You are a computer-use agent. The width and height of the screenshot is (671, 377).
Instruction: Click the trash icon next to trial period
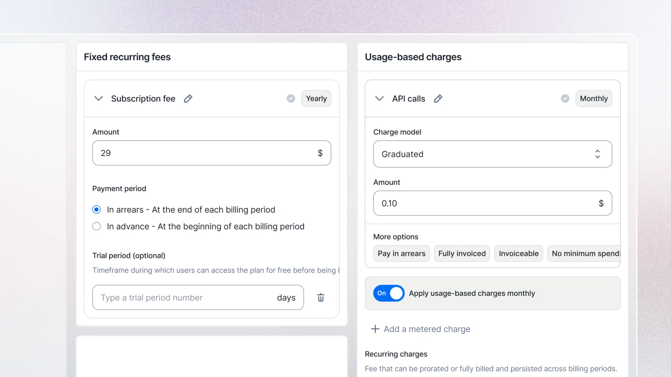click(321, 297)
